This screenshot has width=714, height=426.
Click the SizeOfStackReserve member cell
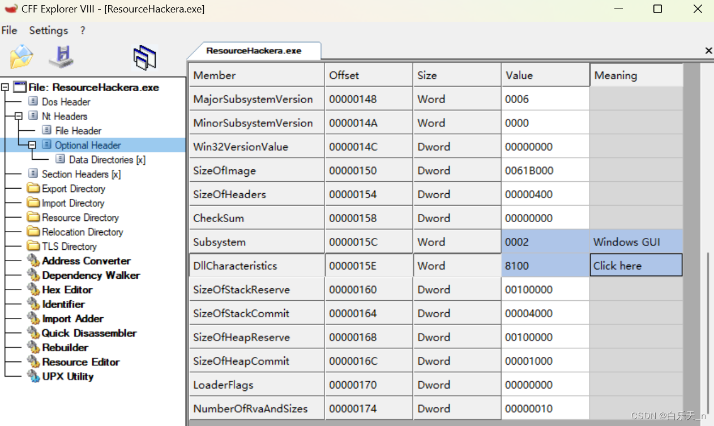coord(256,289)
